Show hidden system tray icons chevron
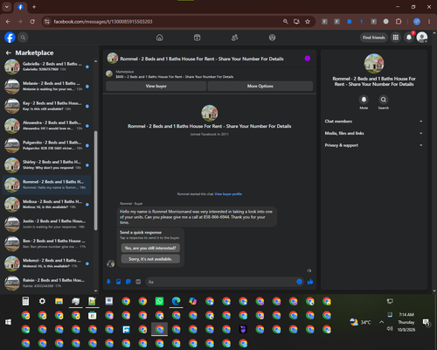 coord(381,322)
